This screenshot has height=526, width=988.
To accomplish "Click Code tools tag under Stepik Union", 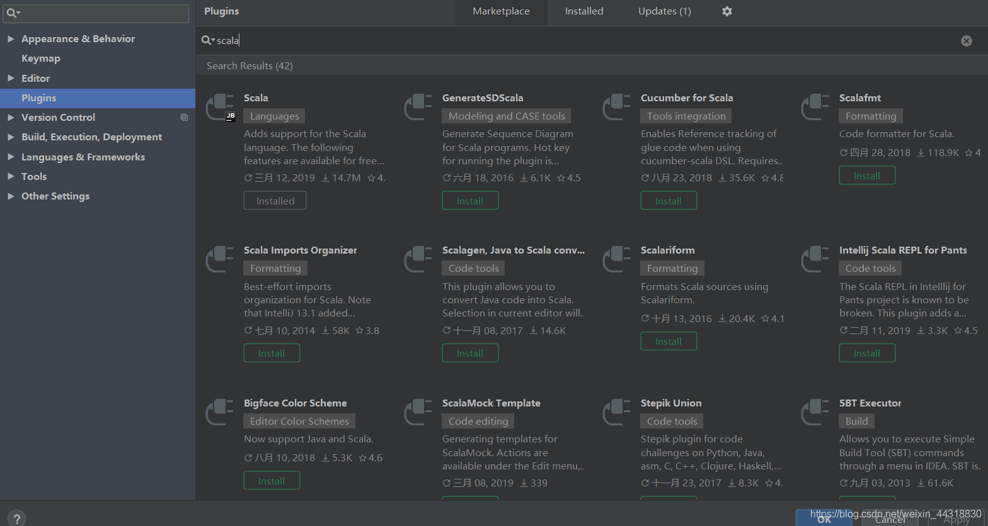I will [672, 422].
